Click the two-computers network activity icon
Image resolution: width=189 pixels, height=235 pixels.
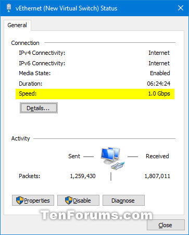coord(112,158)
